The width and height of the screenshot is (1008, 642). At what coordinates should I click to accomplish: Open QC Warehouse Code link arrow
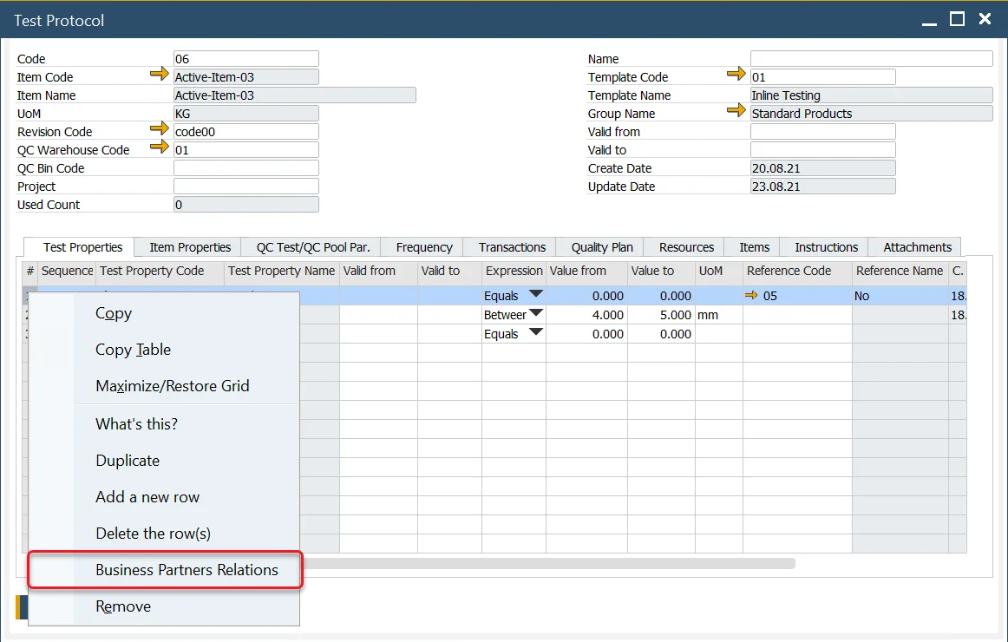pos(159,148)
